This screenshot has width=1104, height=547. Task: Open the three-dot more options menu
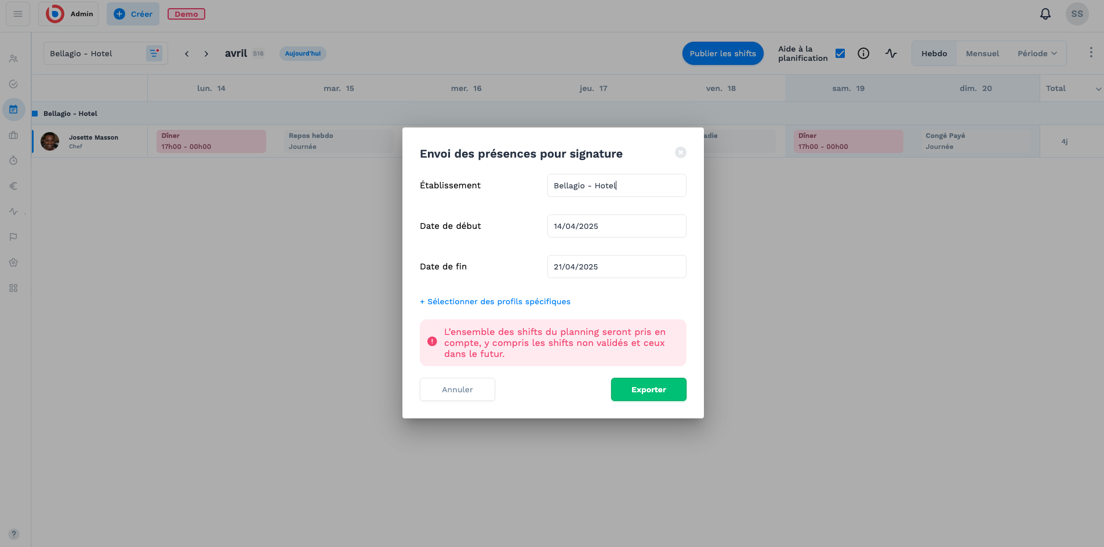(1091, 53)
